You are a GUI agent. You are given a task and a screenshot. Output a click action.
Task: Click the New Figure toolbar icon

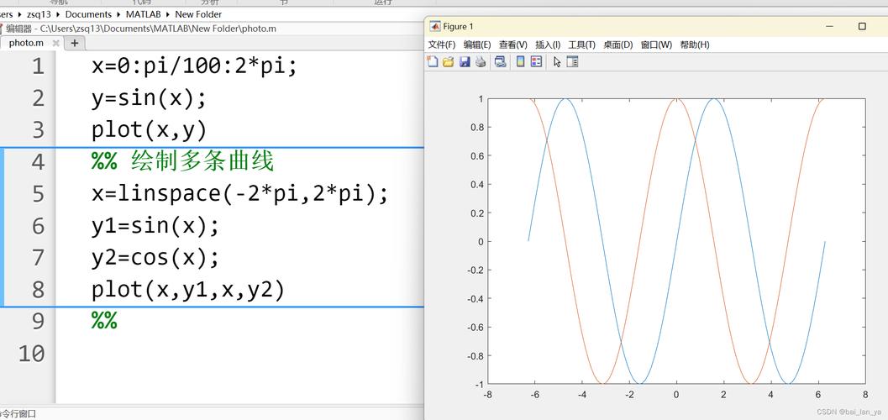(433, 62)
